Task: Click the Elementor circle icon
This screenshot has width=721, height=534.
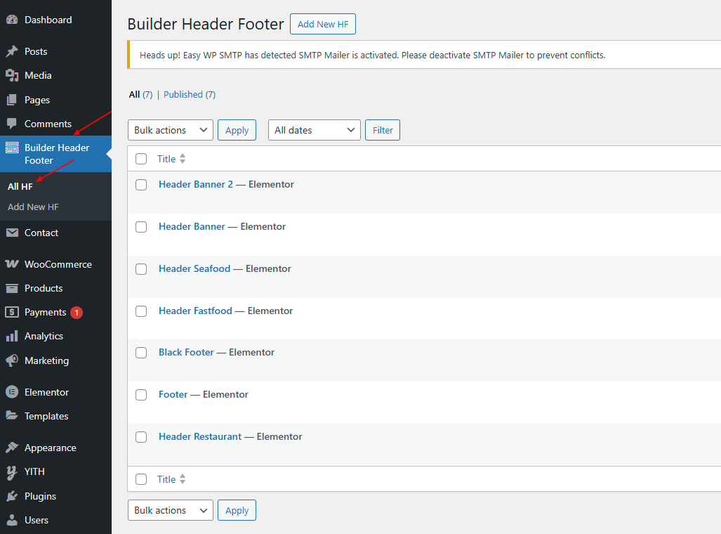Action: click(x=12, y=392)
